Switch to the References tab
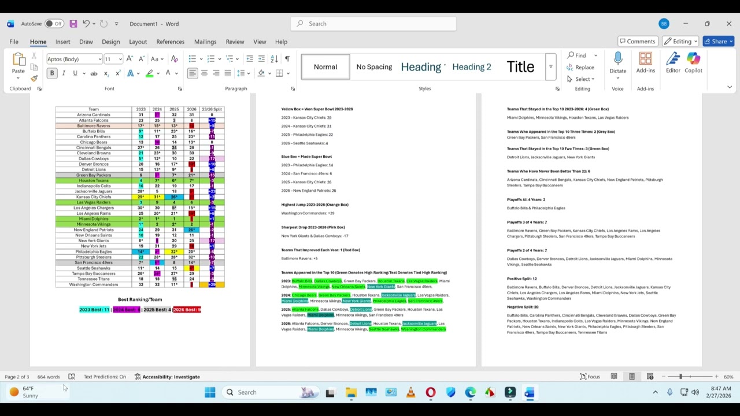The image size is (740, 416). point(170,42)
